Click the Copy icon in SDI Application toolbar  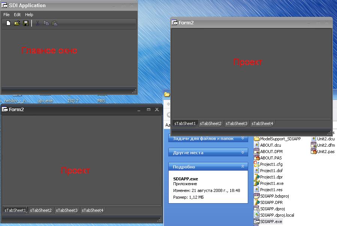(x=46, y=23)
